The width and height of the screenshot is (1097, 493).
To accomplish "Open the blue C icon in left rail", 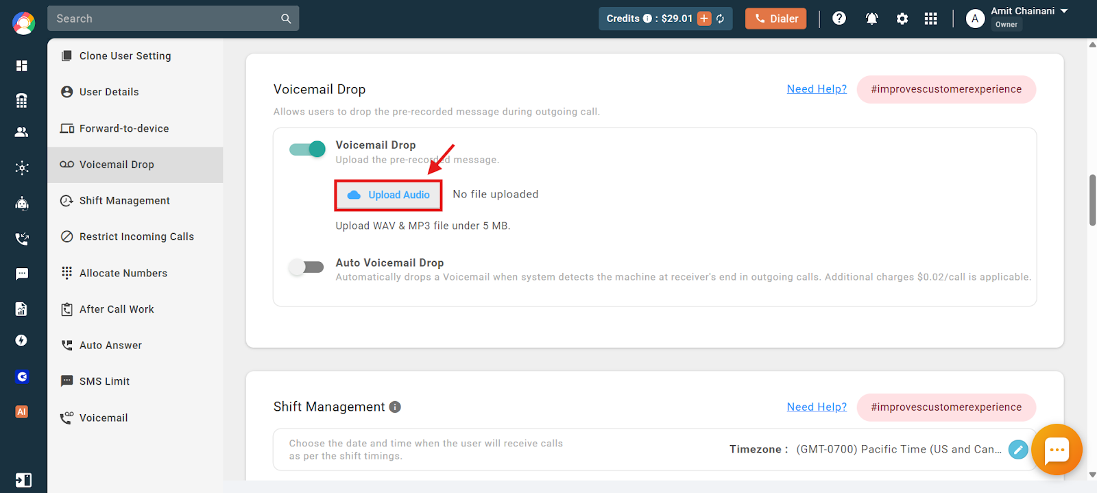I will [x=22, y=376].
